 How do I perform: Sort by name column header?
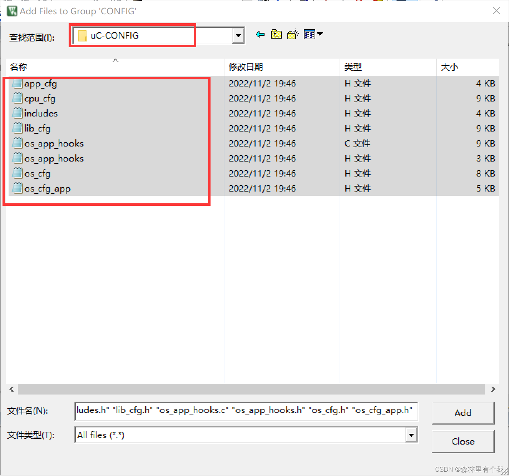pyautogui.click(x=115, y=67)
